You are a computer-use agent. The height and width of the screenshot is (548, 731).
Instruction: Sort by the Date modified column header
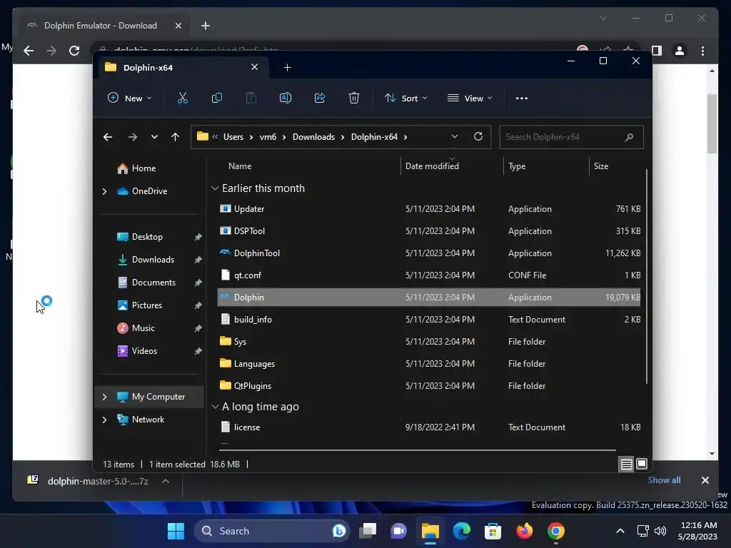point(432,166)
